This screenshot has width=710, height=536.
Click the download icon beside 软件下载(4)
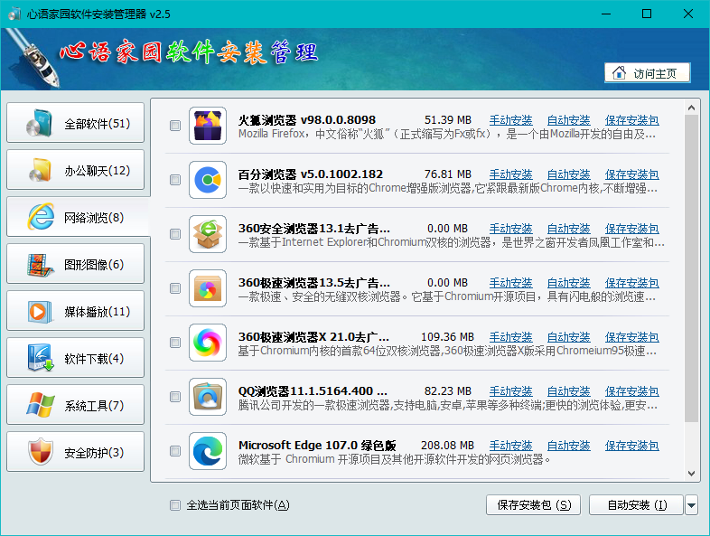[x=40, y=358]
